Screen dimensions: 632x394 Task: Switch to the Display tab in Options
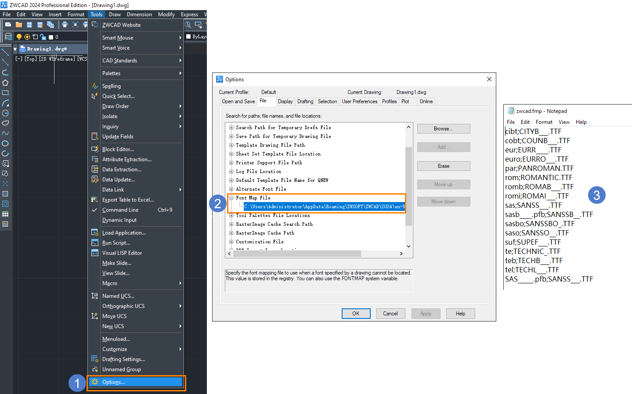click(285, 101)
